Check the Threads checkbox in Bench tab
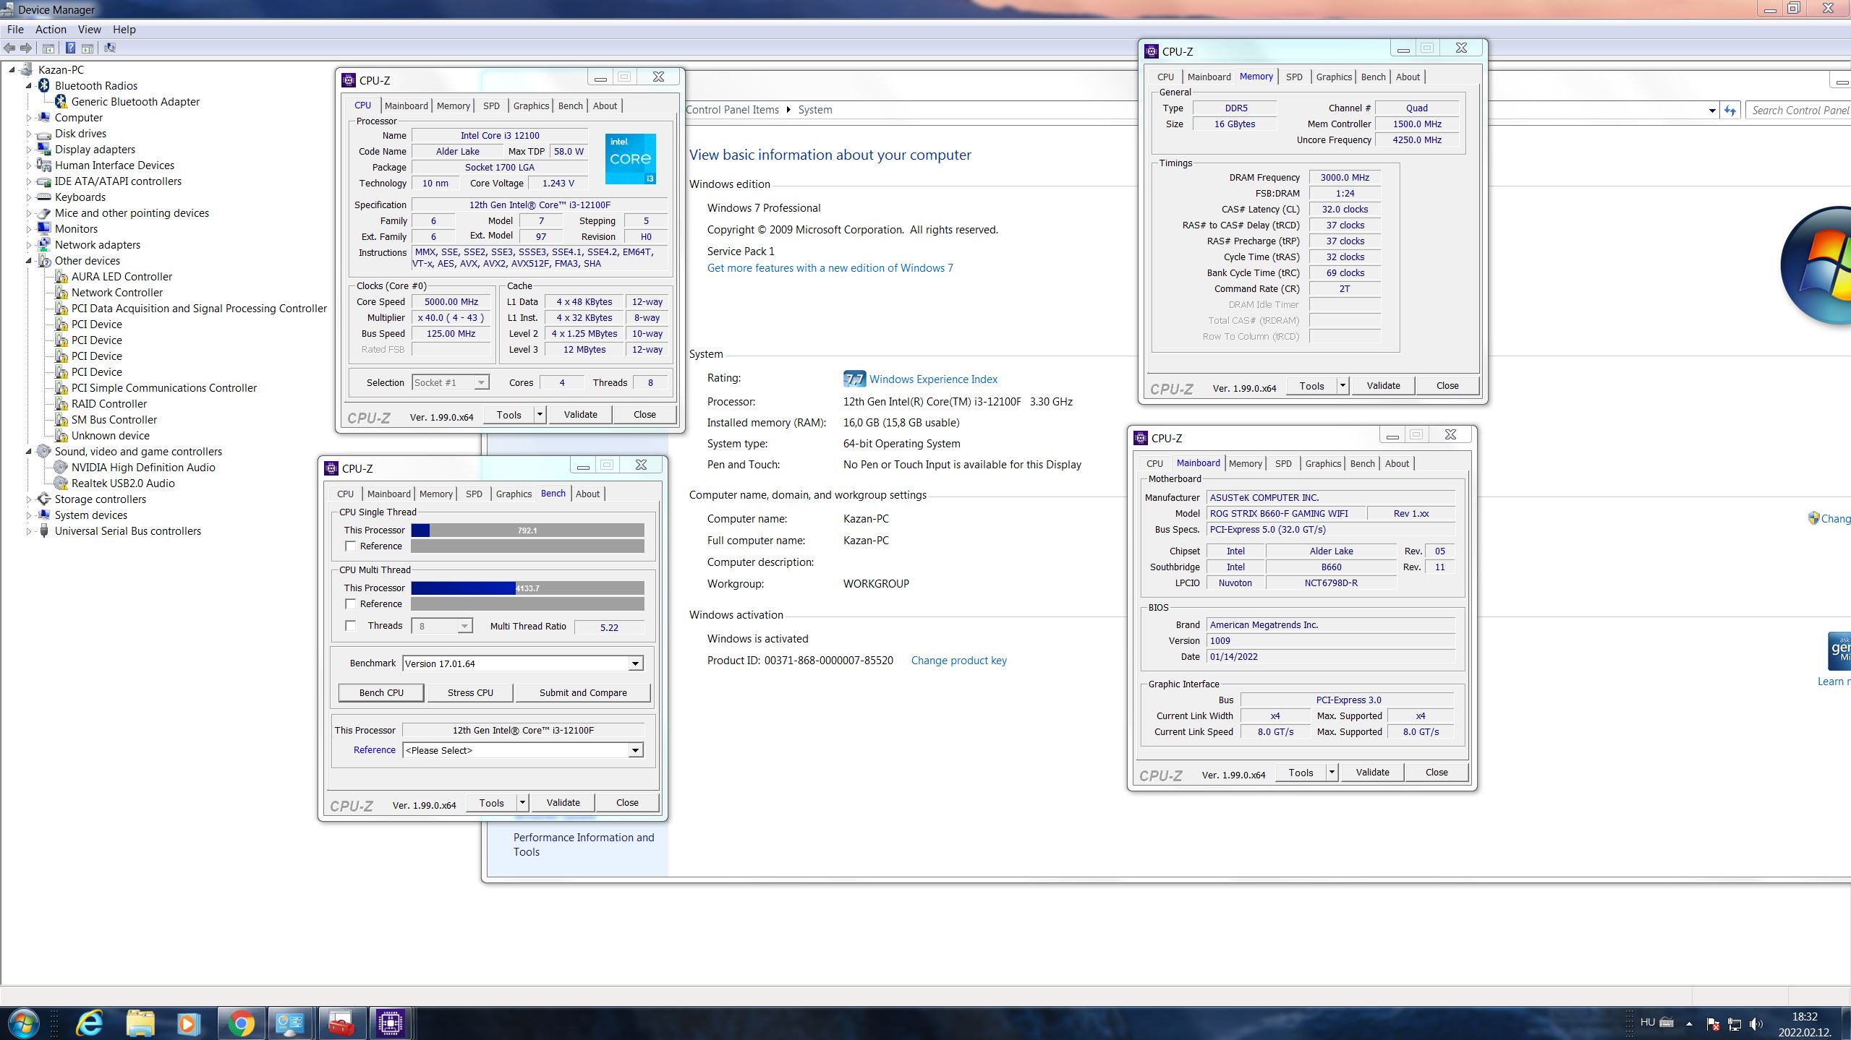The width and height of the screenshot is (1851, 1040). (351, 626)
